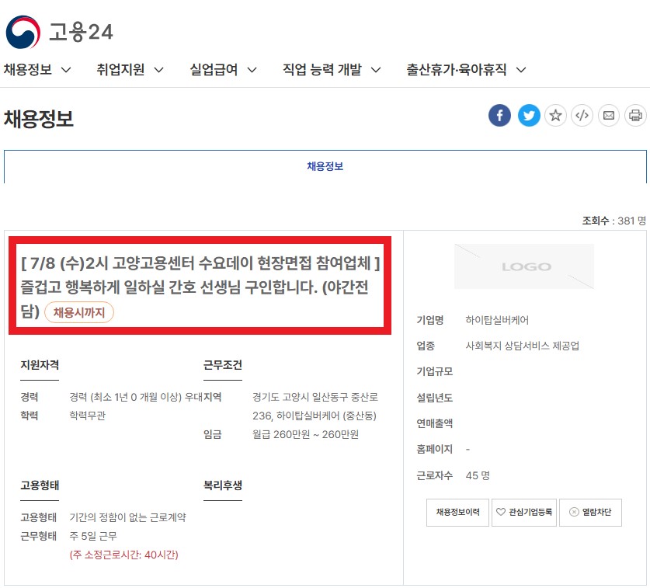This screenshot has width=650, height=588.
Task: Print the page using printer icon
Action: pyautogui.click(x=635, y=115)
